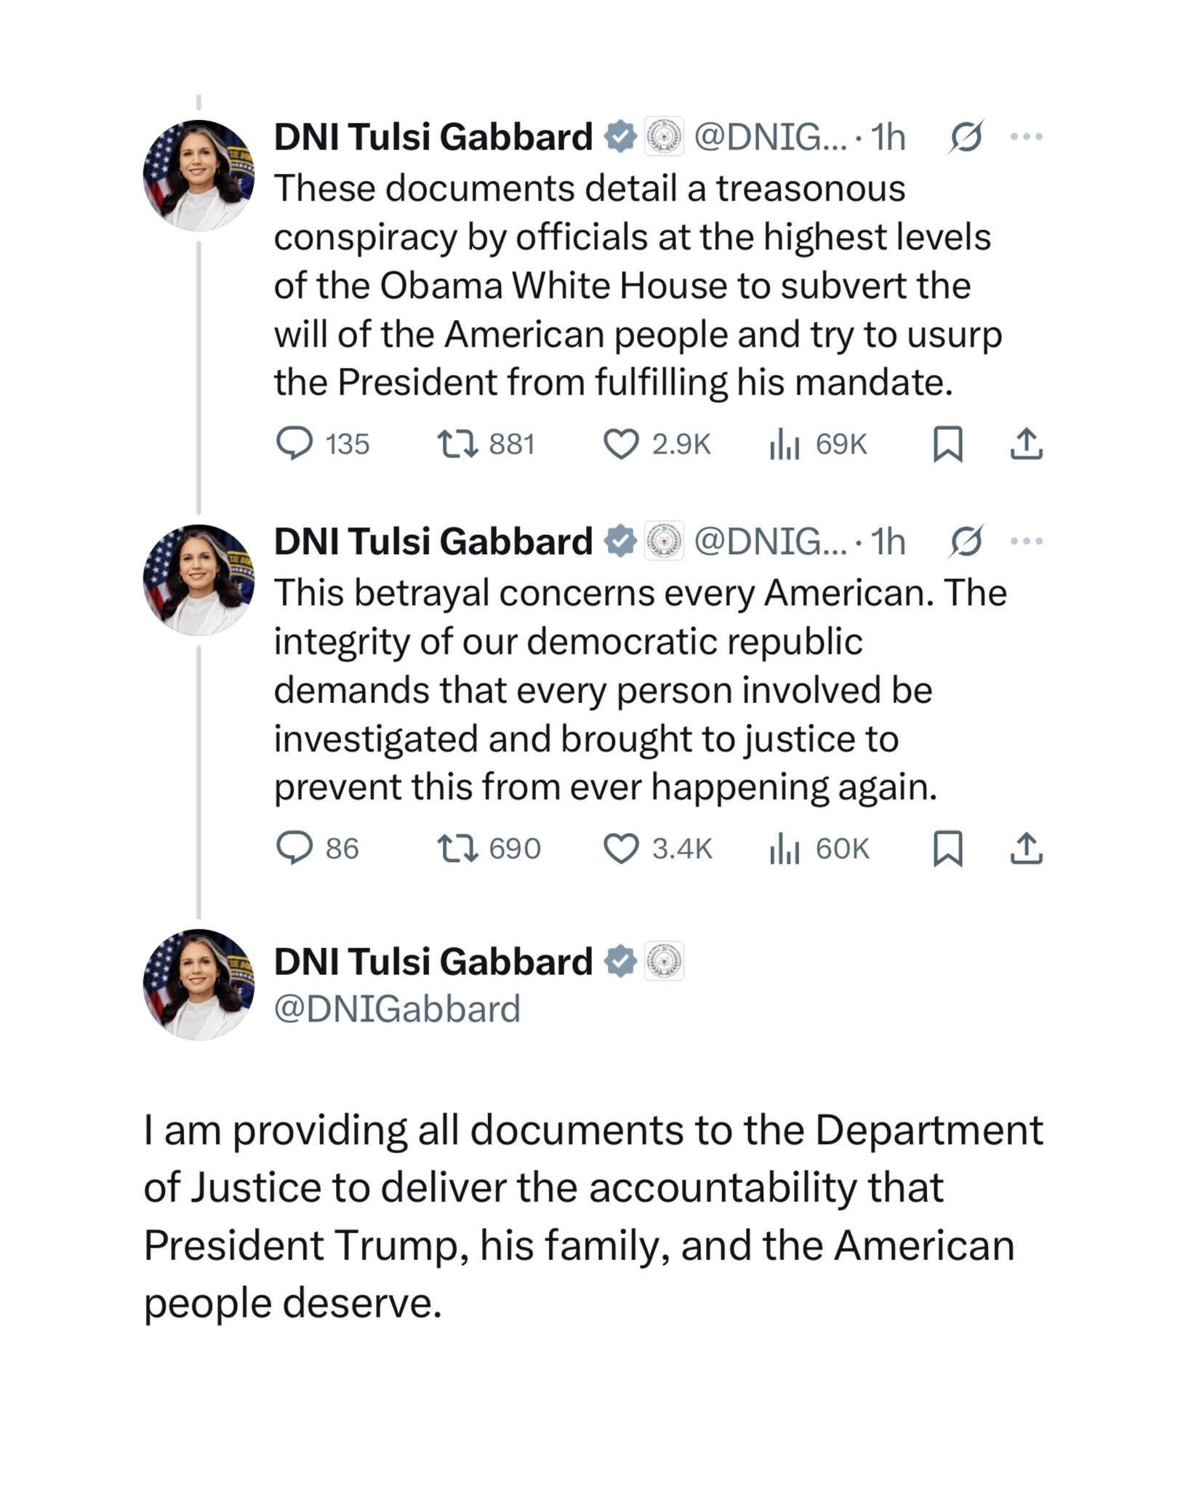Image resolution: width=1191 pixels, height=1489 pixels.
Task: Like the tweet with 3.4K likes
Action: 622,848
